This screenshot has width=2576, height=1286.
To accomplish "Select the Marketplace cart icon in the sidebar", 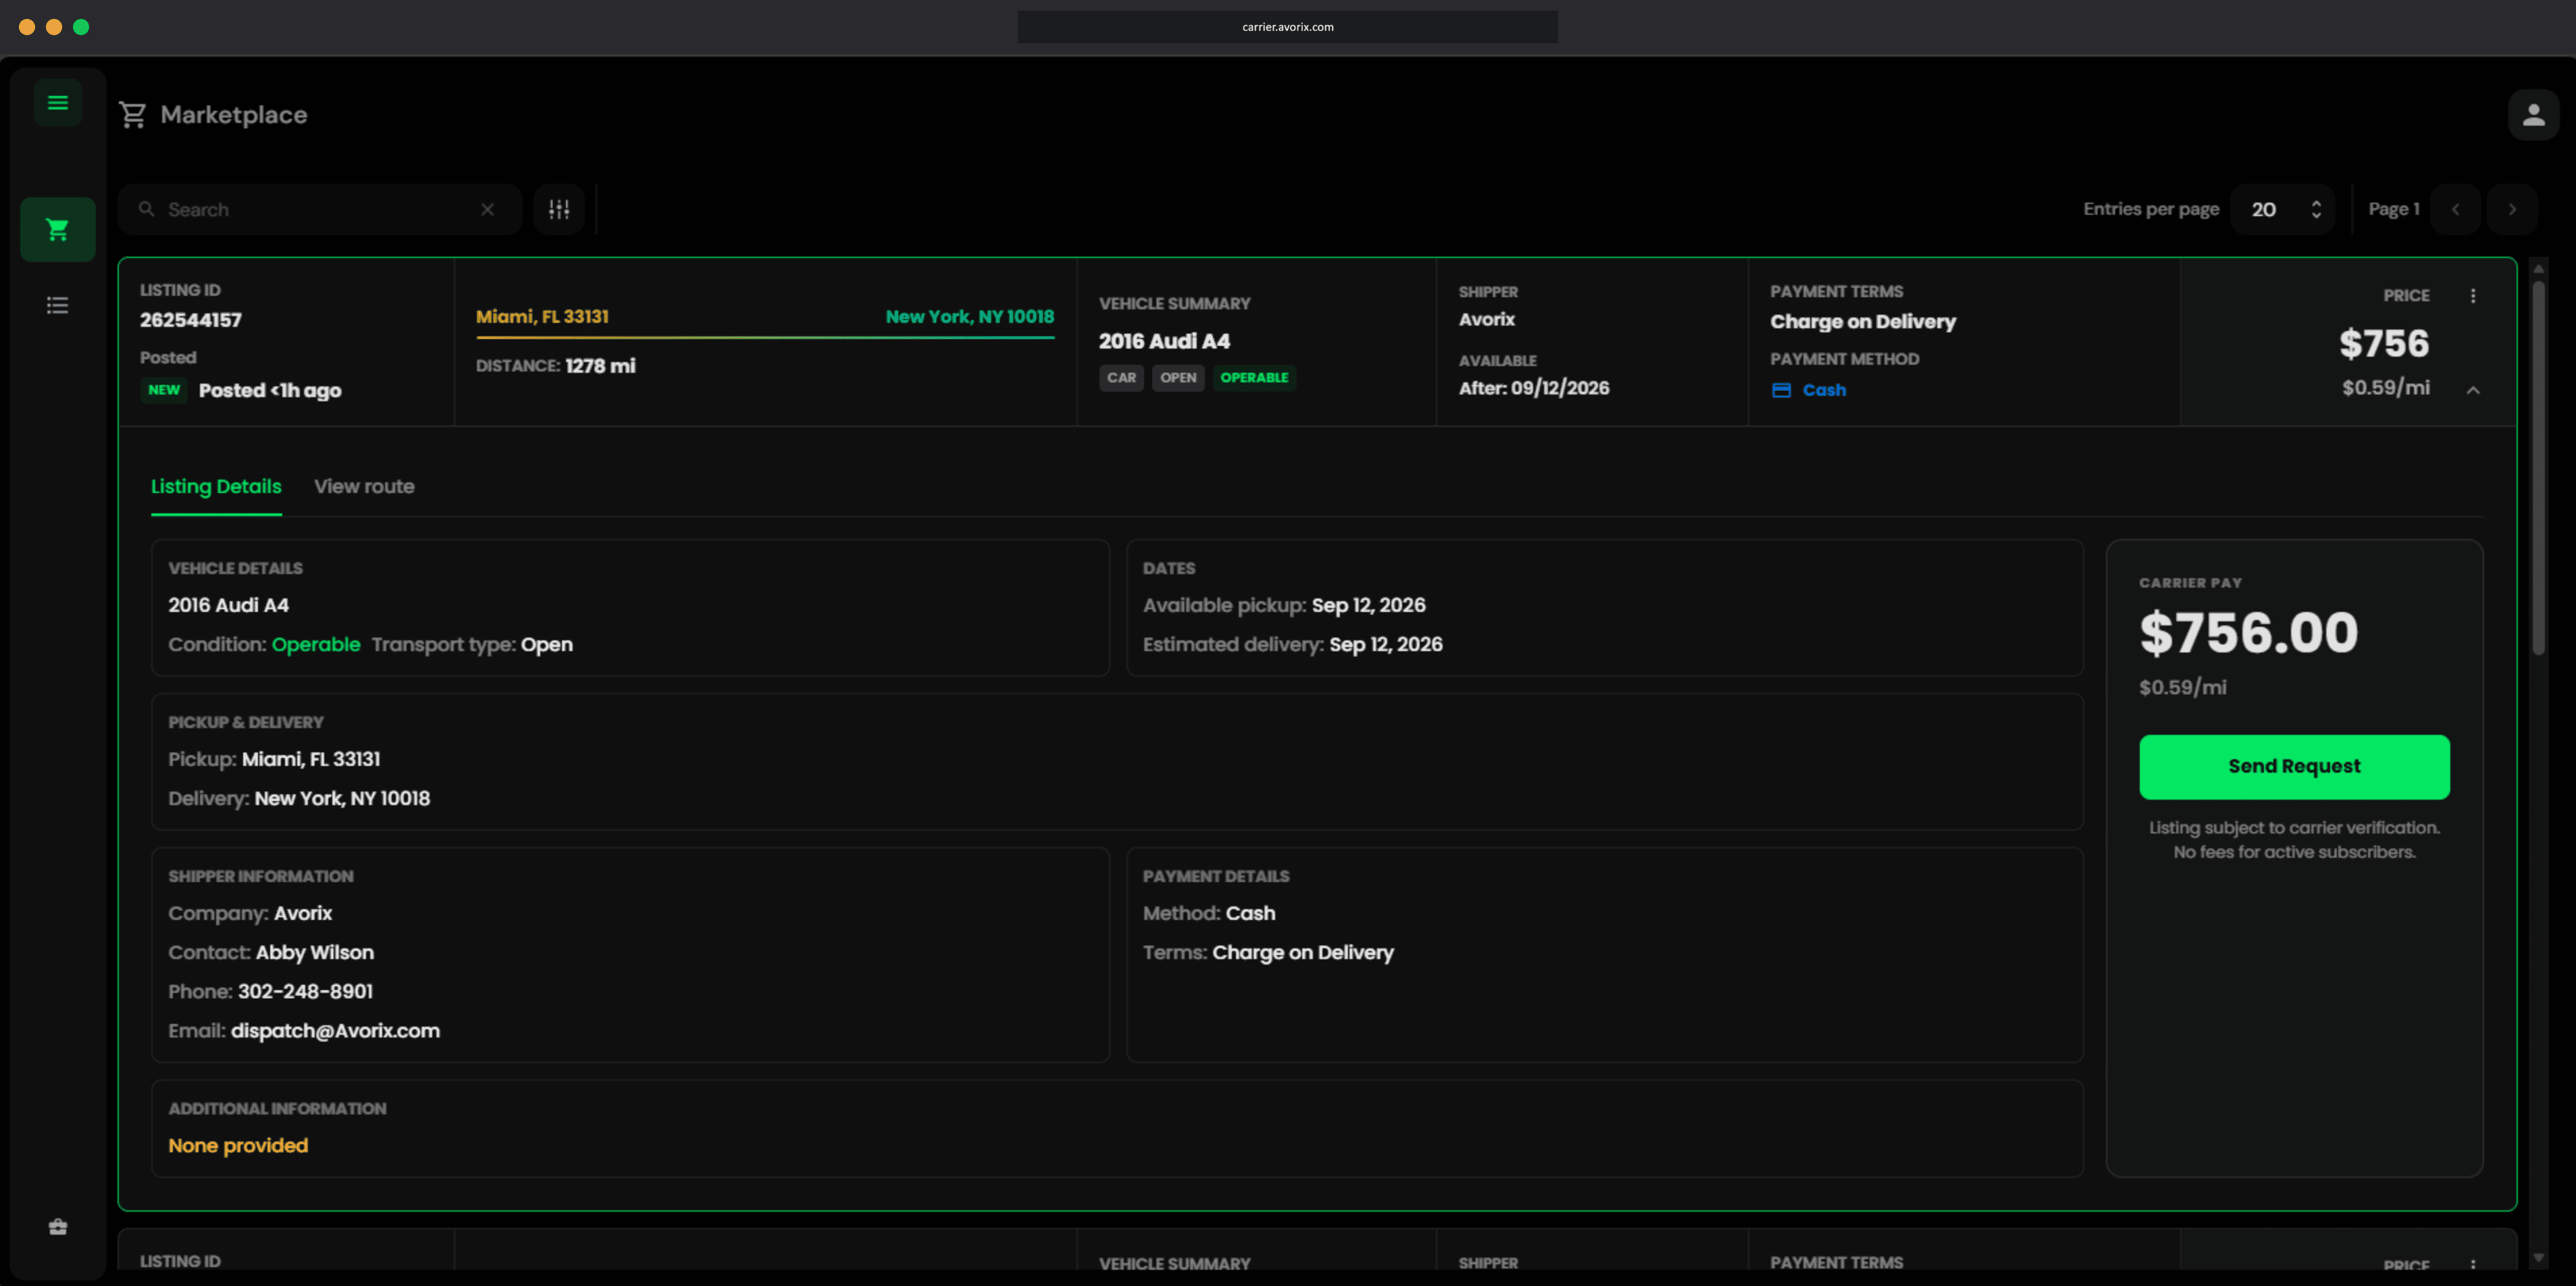I will pos(58,230).
